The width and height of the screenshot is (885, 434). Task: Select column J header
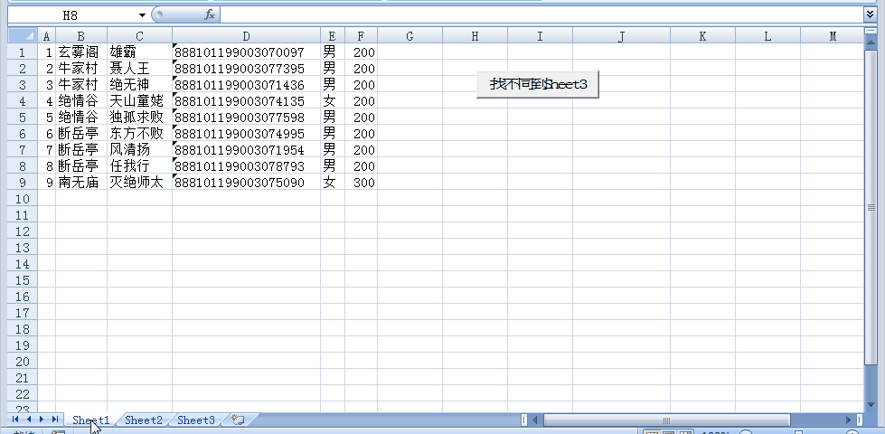click(621, 36)
